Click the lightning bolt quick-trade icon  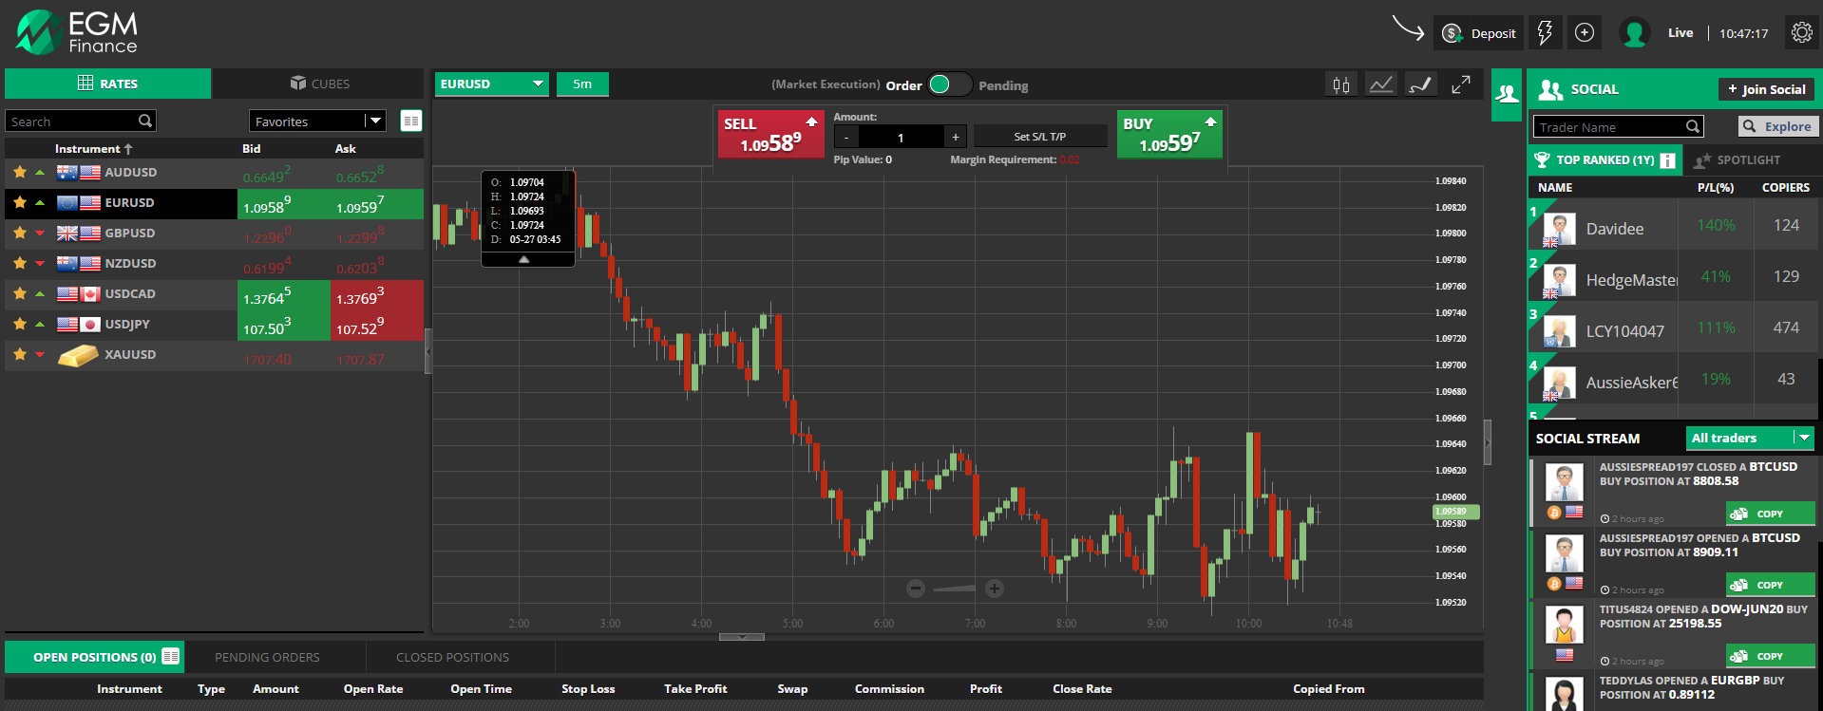[x=1545, y=33]
